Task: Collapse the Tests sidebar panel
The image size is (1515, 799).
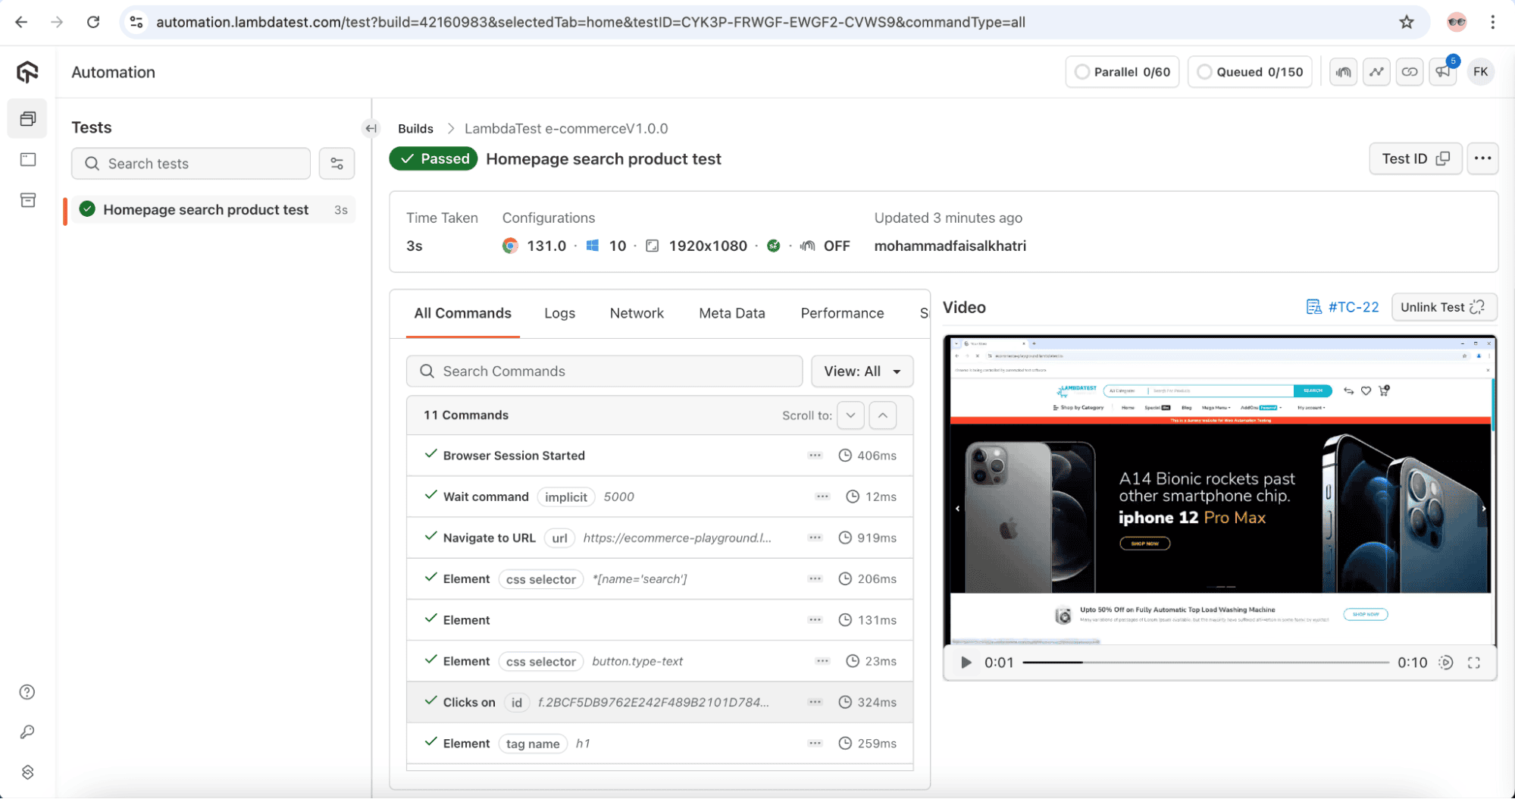Action: 371,128
